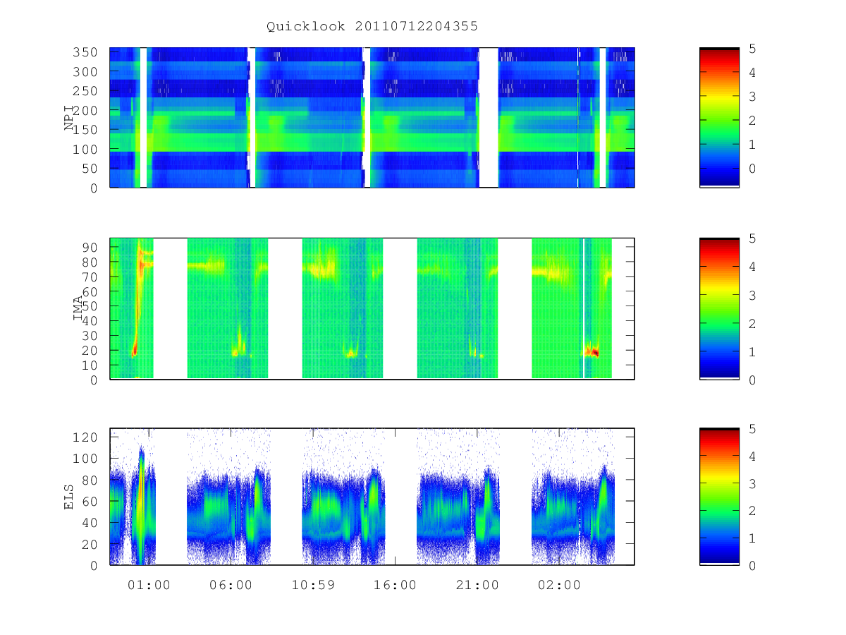Click the NPI panel color bar
Screen dimensions: 846x635
coord(719,117)
